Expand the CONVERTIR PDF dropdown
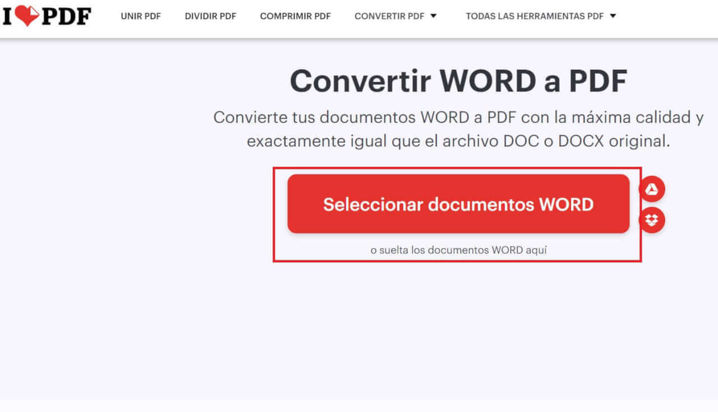 tap(395, 16)
